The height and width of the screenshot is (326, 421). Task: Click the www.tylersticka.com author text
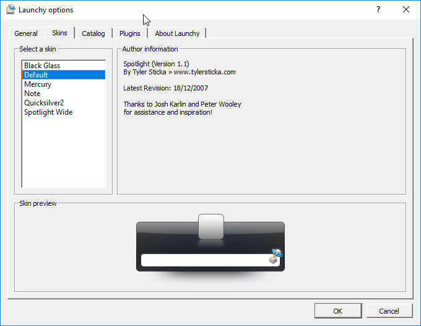coord(204,72)
